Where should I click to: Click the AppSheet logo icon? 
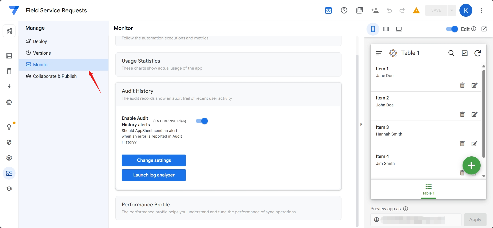click(x=14, y=10)
